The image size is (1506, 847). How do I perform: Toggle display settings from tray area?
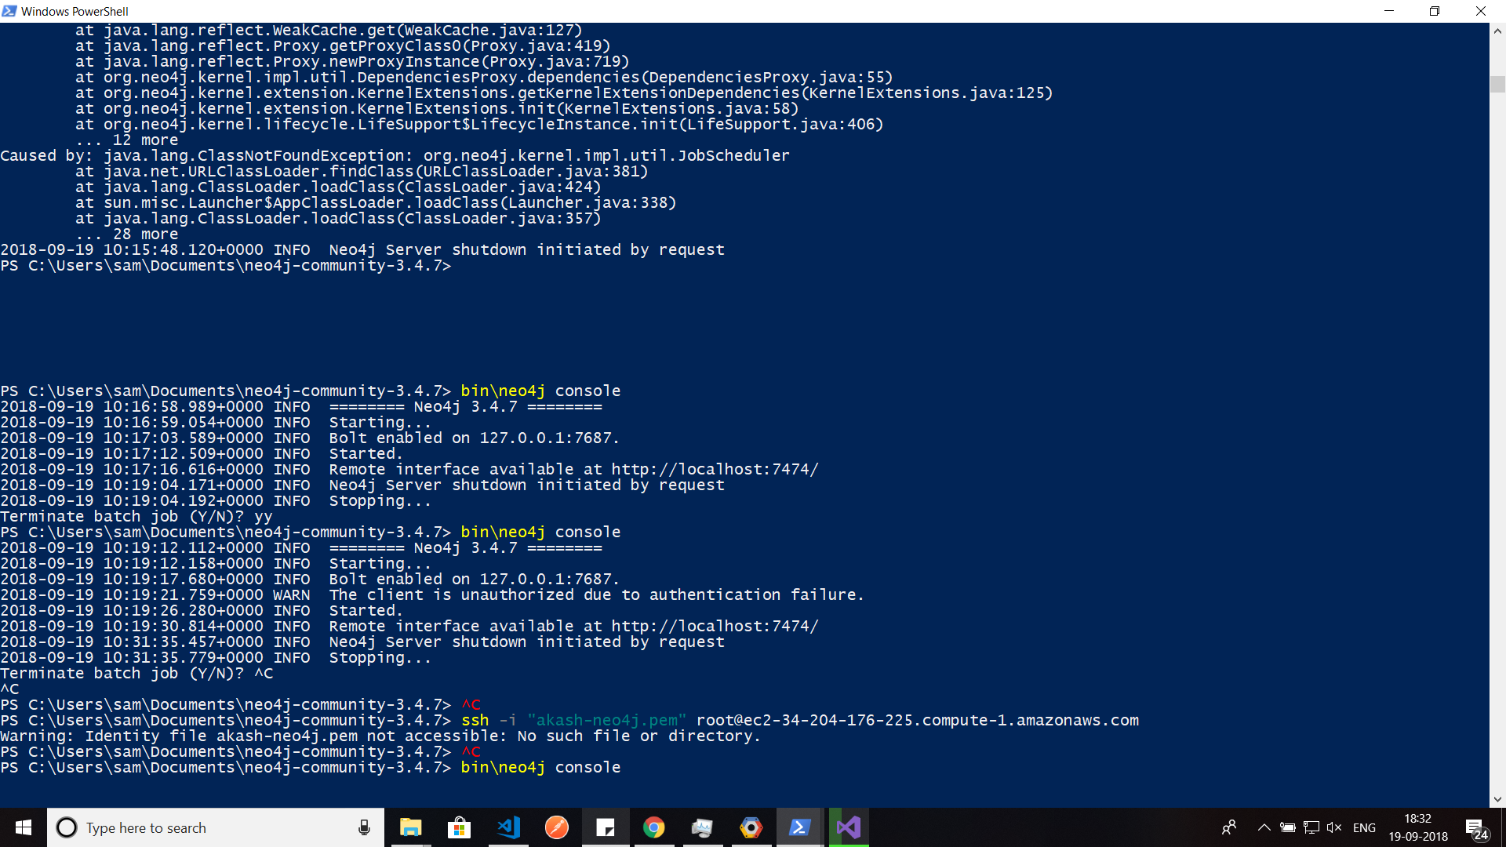[1315, 827]
